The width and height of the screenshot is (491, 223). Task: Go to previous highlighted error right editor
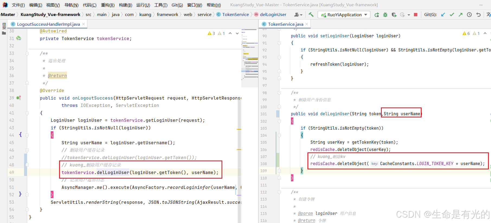(485, 33)
